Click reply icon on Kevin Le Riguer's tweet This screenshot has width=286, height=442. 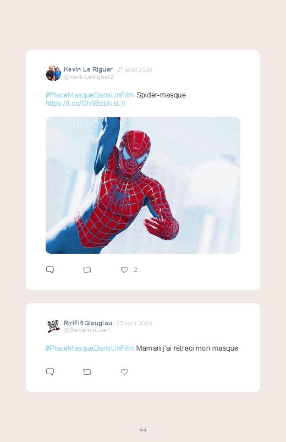50,270
